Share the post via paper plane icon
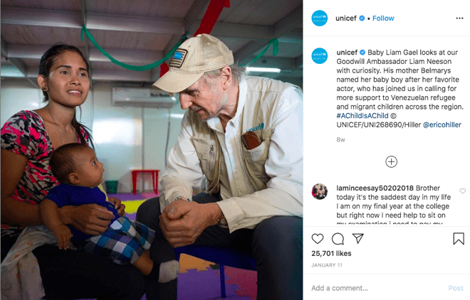This screenshot has width=470, height=300. tap(358, 238)
